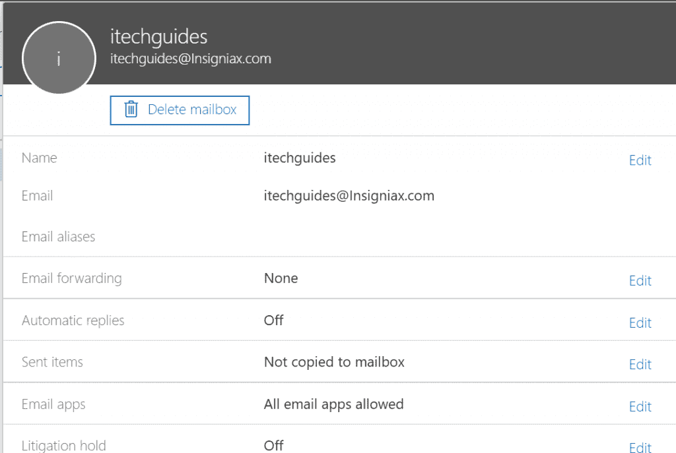Click the None value for Email forwarding

281,278
